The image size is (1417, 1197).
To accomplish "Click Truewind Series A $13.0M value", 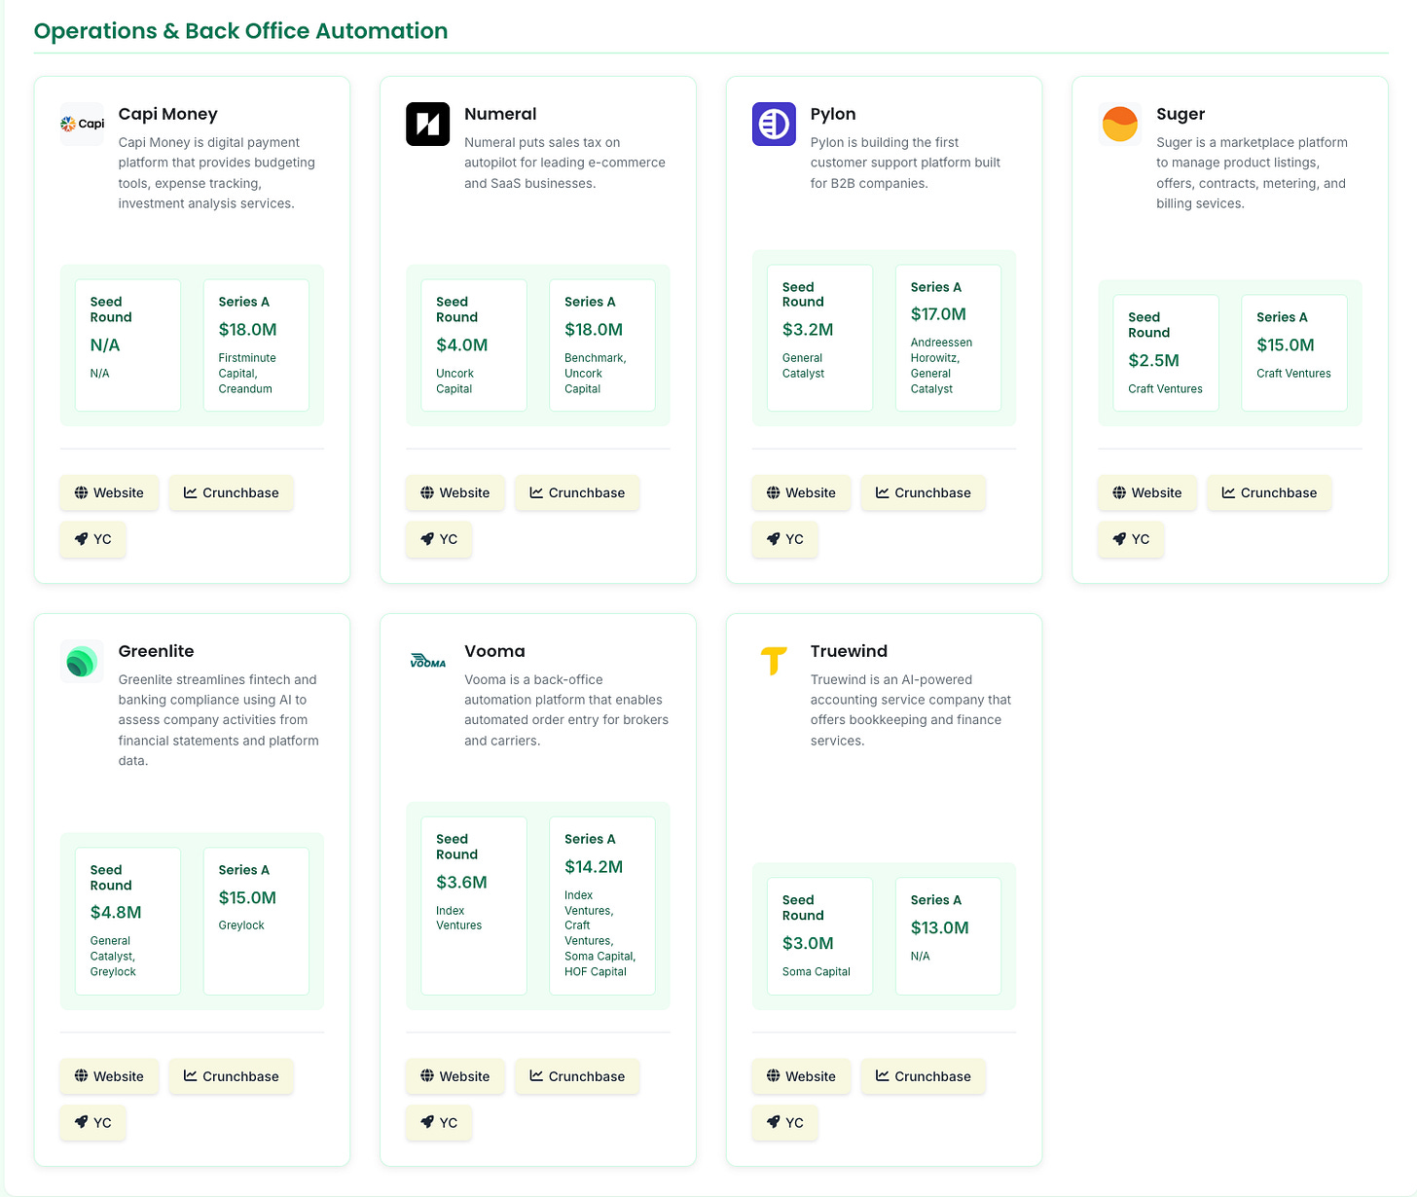I will pyautogui.click(x=939, y=928).
